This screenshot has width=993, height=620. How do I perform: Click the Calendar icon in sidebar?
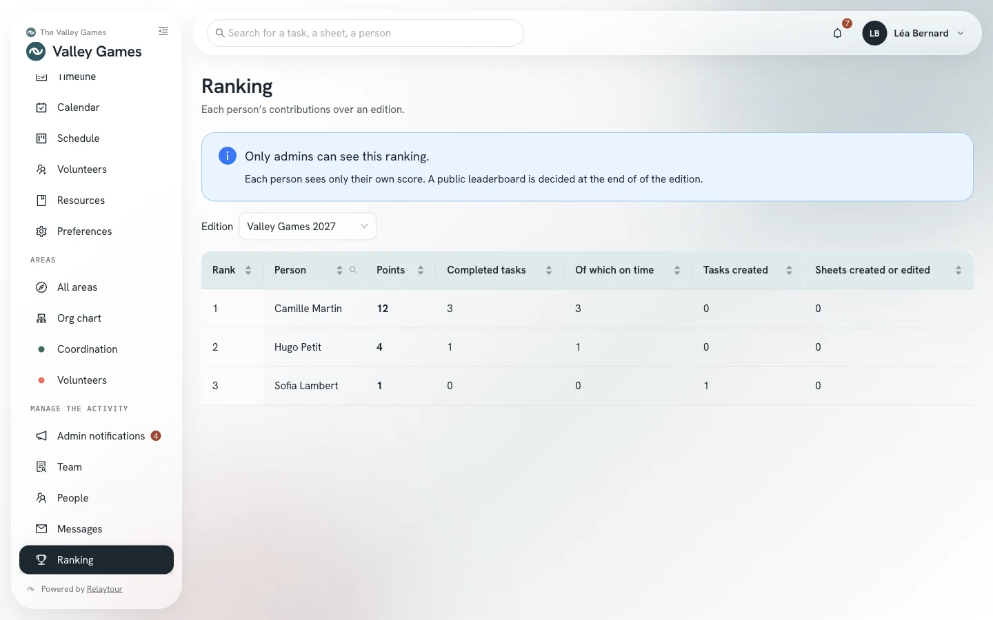click(x=41, y=107)
